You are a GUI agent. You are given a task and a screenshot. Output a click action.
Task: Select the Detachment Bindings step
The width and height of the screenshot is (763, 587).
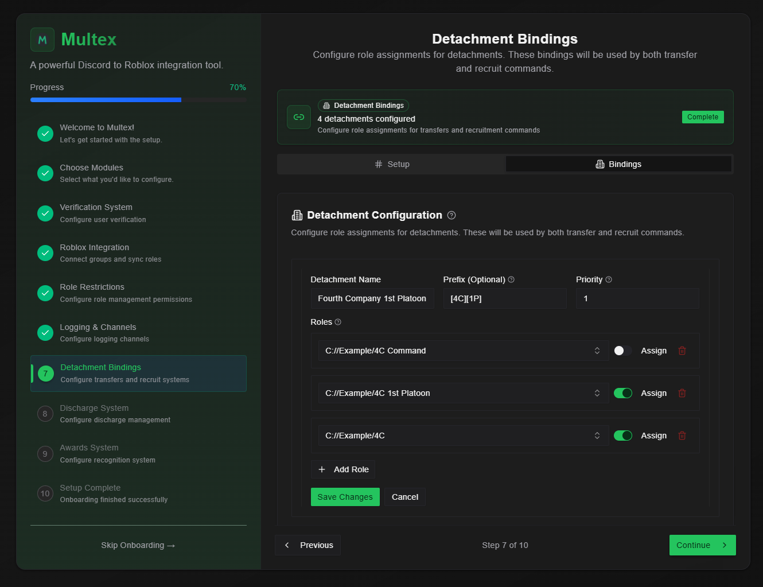coord(138,374)
